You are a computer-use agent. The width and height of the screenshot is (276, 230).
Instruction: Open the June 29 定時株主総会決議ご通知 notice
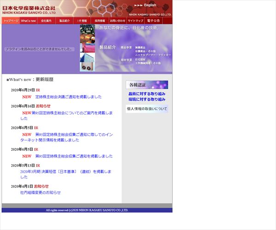(68, 97)
